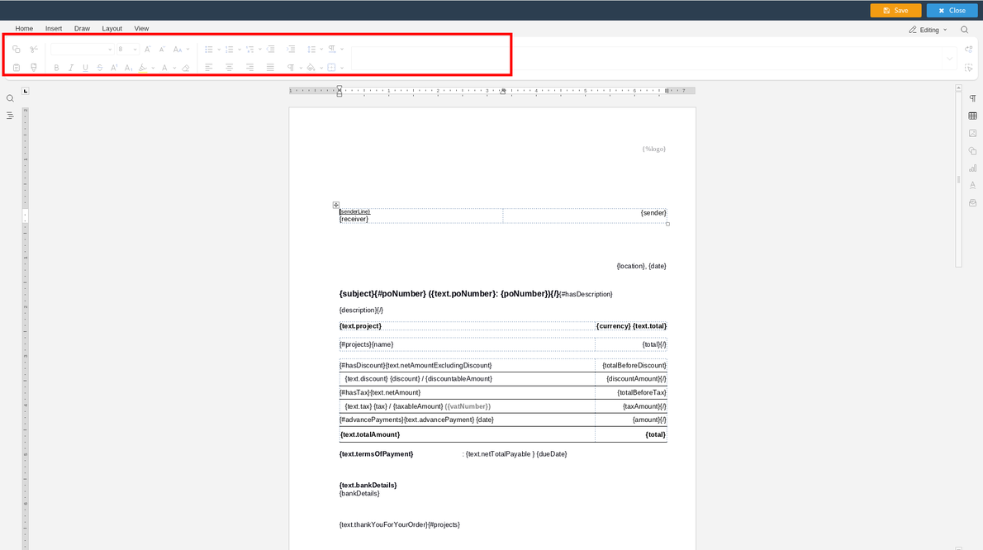The image size is (983, 550).
Task: Toggle Bold formatting
Action: [x=56, y=68]
